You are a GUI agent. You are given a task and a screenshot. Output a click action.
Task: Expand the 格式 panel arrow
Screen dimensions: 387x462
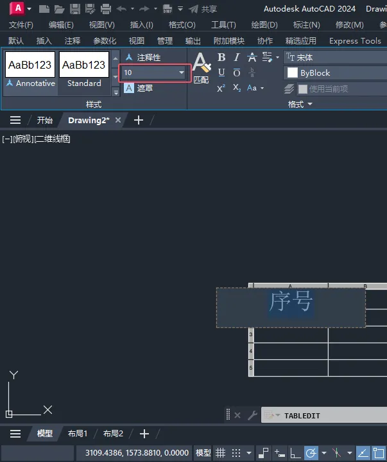(x=310, y=104)
